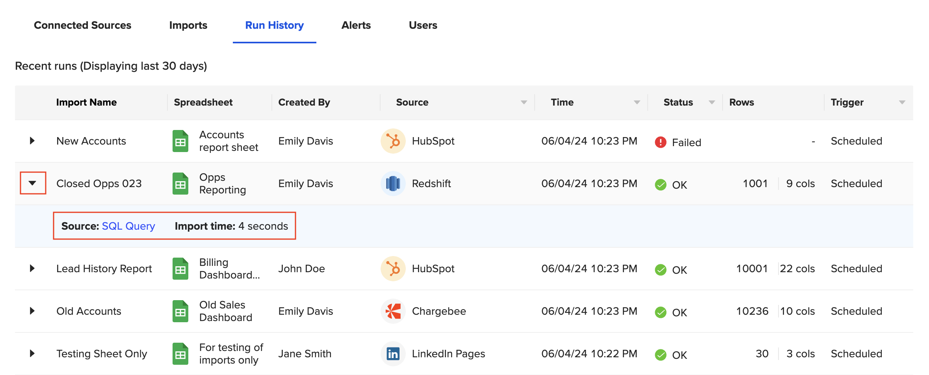The image size is (929, 375).
Task: Click the sheet icon beside Old Sales Dashboard
Action: [x=180, y=311]
